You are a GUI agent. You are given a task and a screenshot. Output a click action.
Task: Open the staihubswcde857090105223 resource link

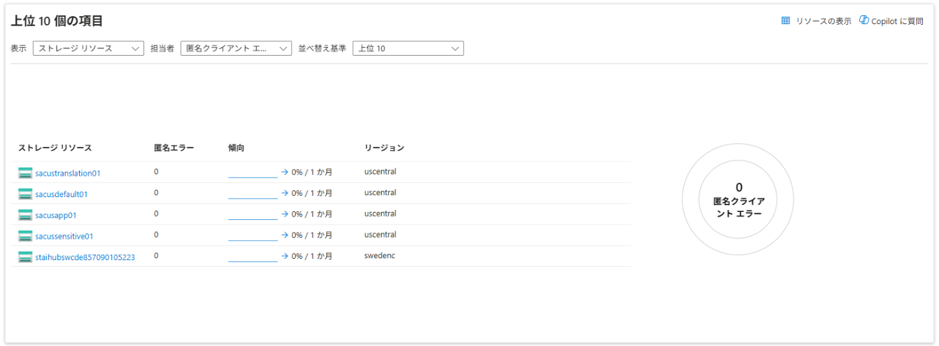click(x=85, y=257)
